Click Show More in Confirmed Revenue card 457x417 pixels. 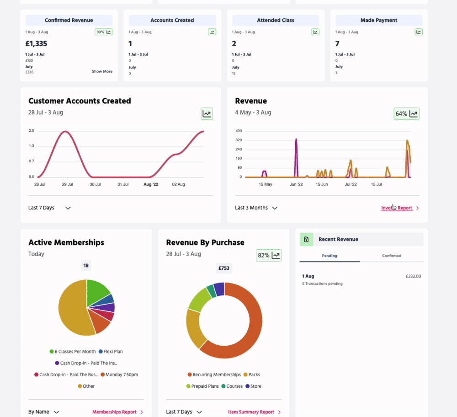pos(102,71)
